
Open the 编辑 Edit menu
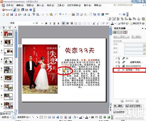(x=20, y=5)
